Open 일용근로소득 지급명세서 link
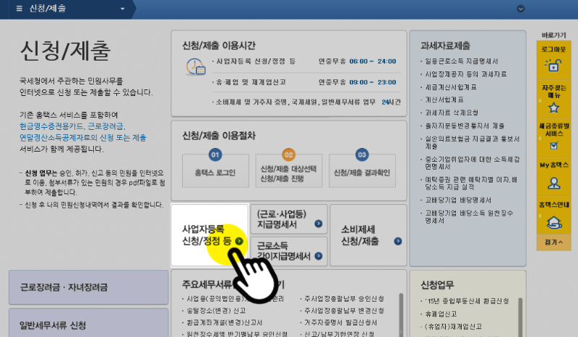 (x=462, y=61)
